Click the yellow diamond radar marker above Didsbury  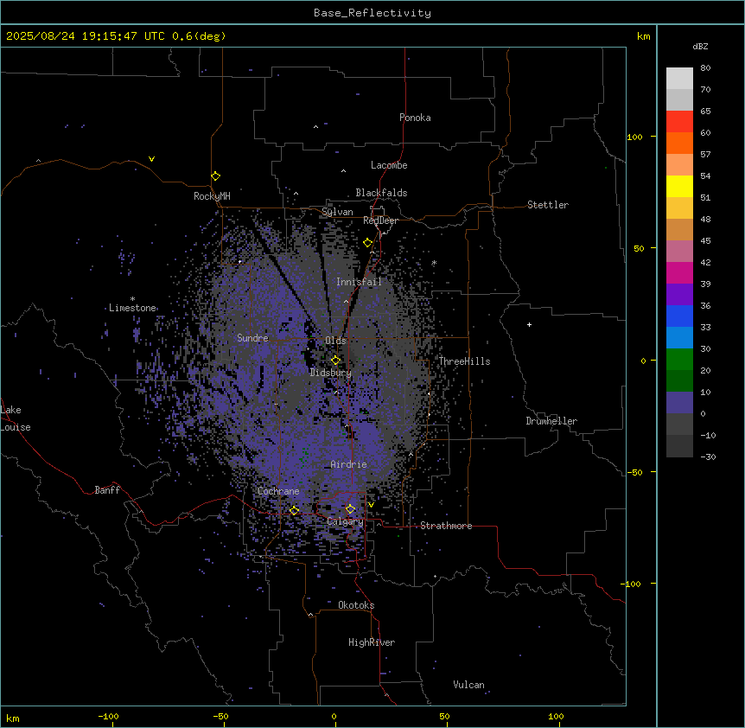click(336, 361)
